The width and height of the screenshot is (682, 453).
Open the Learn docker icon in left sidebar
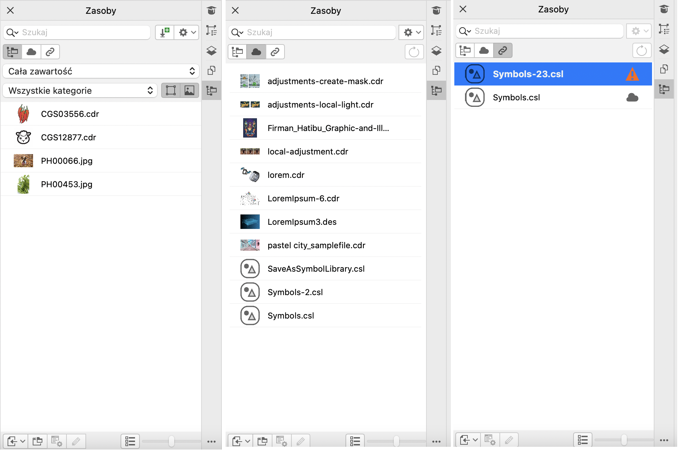(x=211, y=11)
